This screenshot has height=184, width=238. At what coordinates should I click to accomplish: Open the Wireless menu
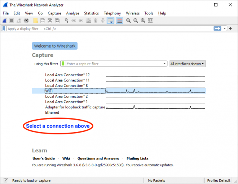point(133,13)
